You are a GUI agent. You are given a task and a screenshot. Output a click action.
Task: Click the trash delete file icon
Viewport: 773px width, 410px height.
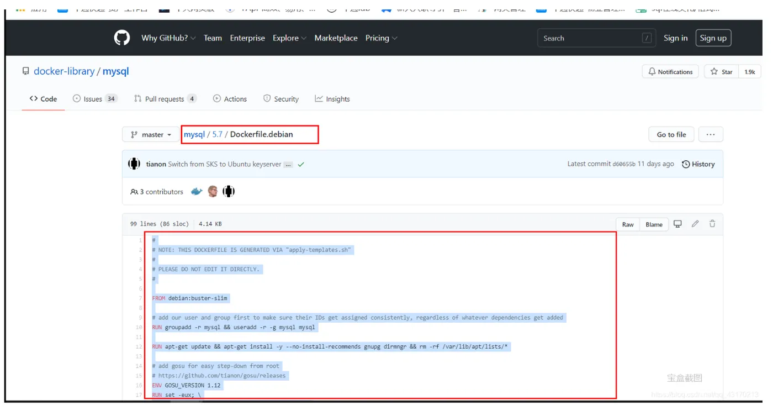[712, 224]
